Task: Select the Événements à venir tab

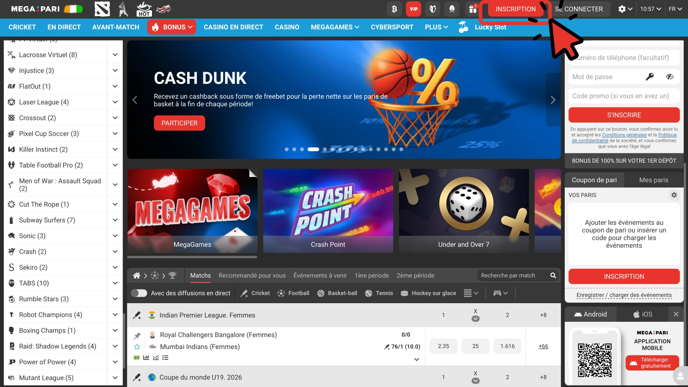Action: 320,276
